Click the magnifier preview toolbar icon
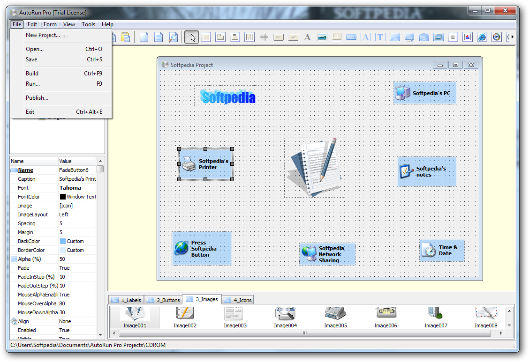This screenshot has height=362, width=529. pos(173,37)
